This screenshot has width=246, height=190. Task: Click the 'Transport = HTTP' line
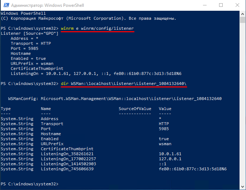pos(31,43)
